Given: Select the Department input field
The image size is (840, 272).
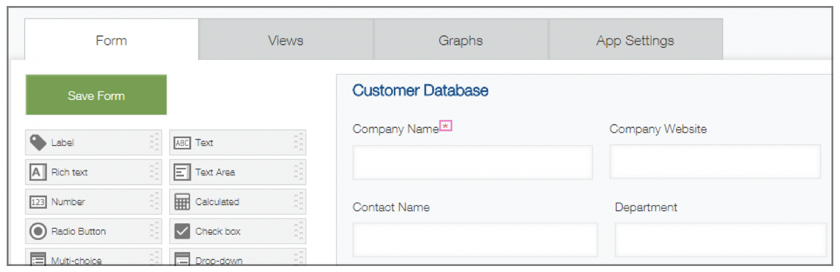Looking at the screenshot, I should [720, 240].
